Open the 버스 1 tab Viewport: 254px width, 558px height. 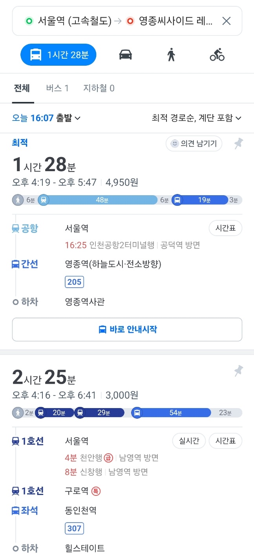pyautogui.click(x=57, y=88)
